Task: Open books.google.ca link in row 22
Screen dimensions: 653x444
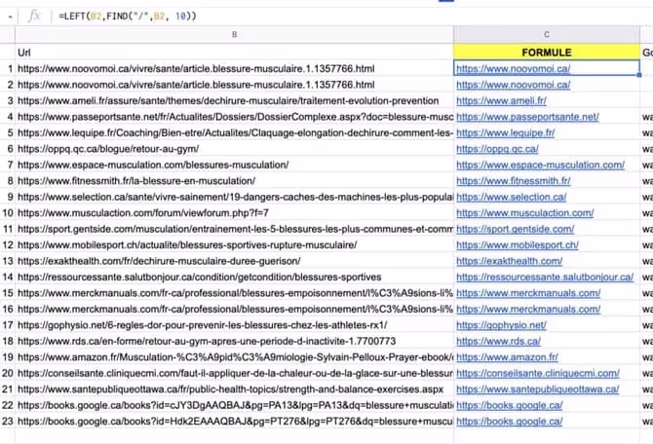Action: 510,405
